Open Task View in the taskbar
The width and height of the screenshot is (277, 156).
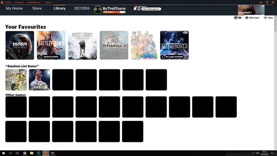click(x=17, y=153)
